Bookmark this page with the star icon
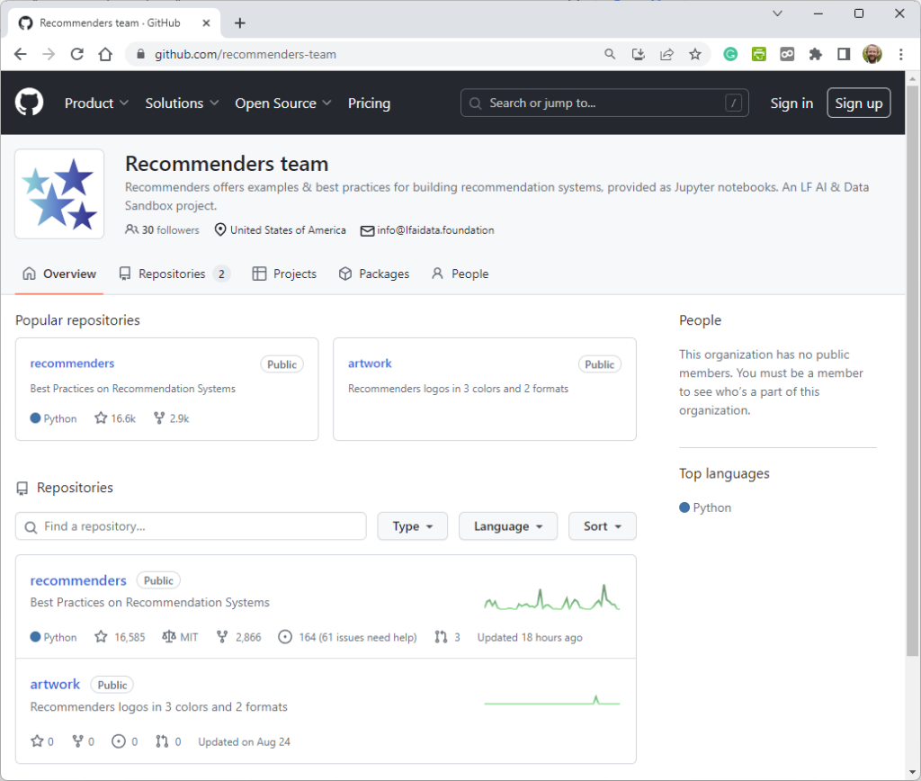This screenshot has height=781, width=921. click(x=695, y=54)
